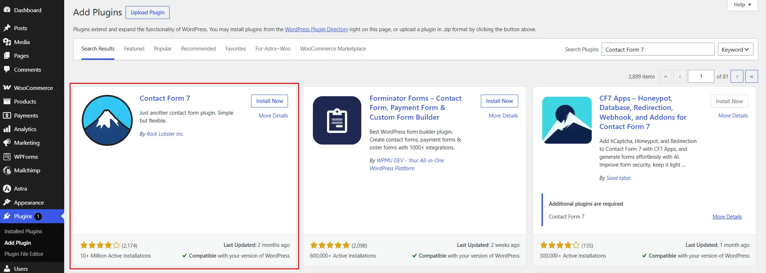This screenshot has width=766, height=273.
Task: Expand the Help dropdown tab
Action: coord(742,5)
